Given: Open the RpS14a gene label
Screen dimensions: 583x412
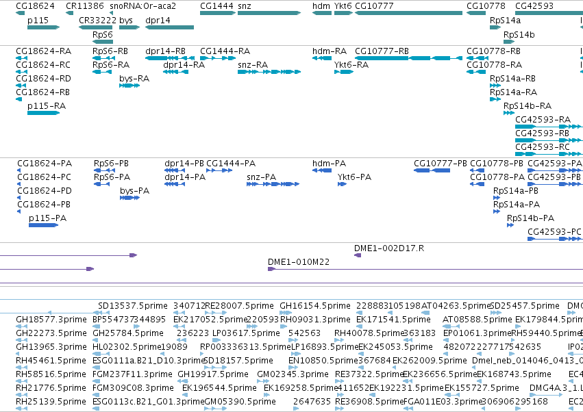Looking at the screenshot, I should tap(506, 20).
